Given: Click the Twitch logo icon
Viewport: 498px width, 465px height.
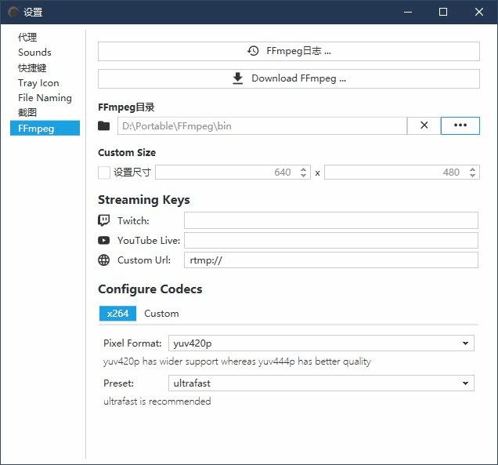Looking at the screenshot, I should [x=104, y=221].
